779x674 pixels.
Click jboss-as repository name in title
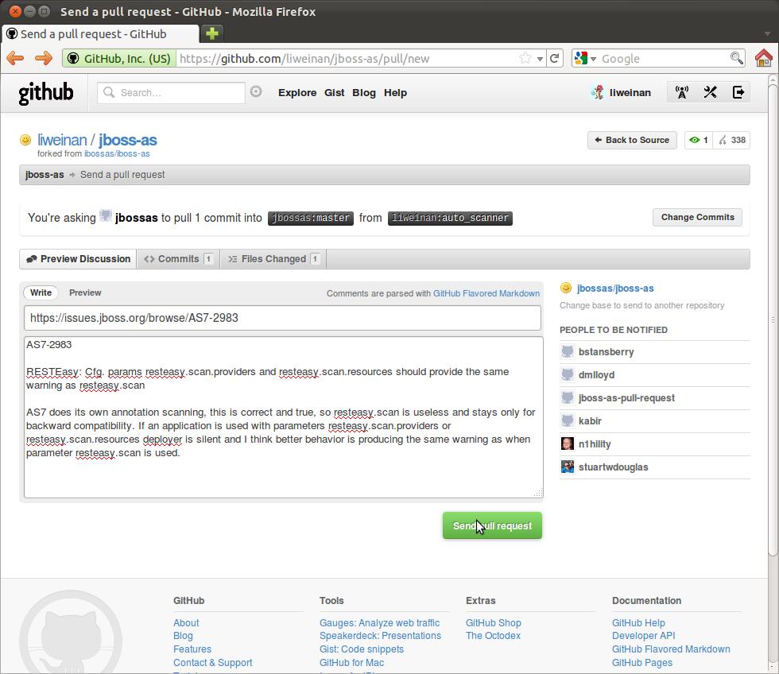point(128,140)
